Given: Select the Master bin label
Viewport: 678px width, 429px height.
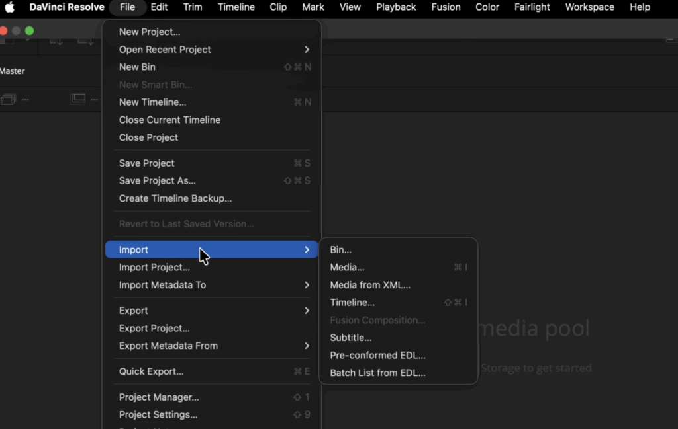Looking at the screenshot, I should point(13,71).
